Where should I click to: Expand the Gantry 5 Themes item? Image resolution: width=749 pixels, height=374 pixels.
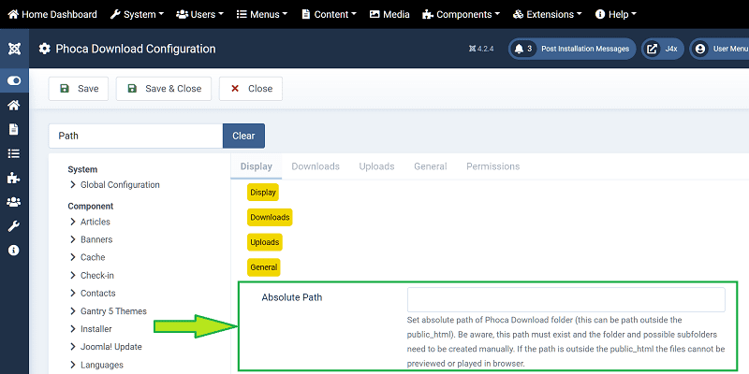coord(112,310)
